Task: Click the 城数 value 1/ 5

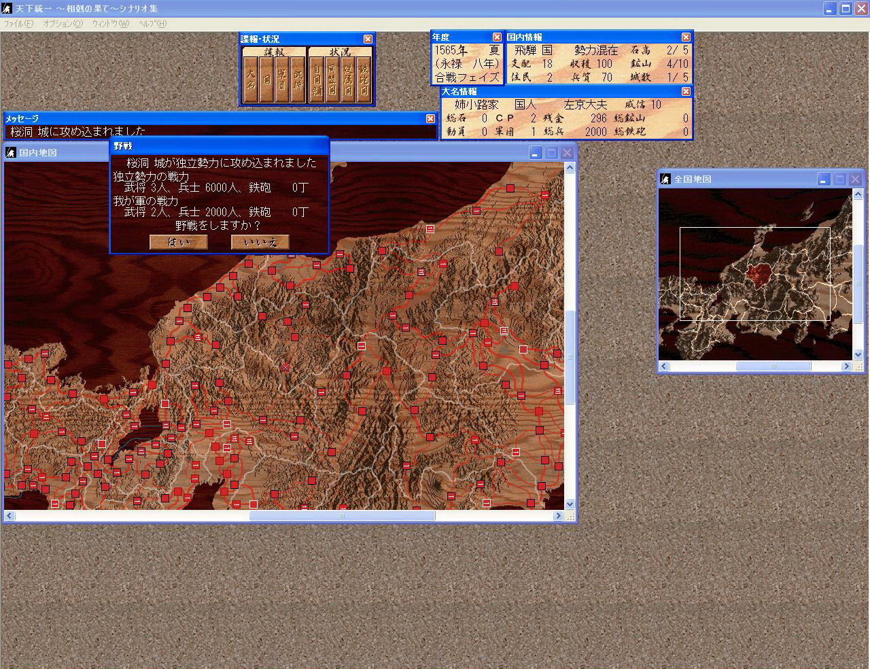Action: [677, 78]
